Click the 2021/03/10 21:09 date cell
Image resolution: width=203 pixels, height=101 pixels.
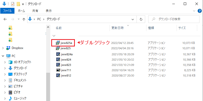[123, 65]
